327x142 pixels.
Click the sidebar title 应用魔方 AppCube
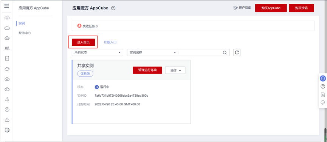[x=34, y=8]
